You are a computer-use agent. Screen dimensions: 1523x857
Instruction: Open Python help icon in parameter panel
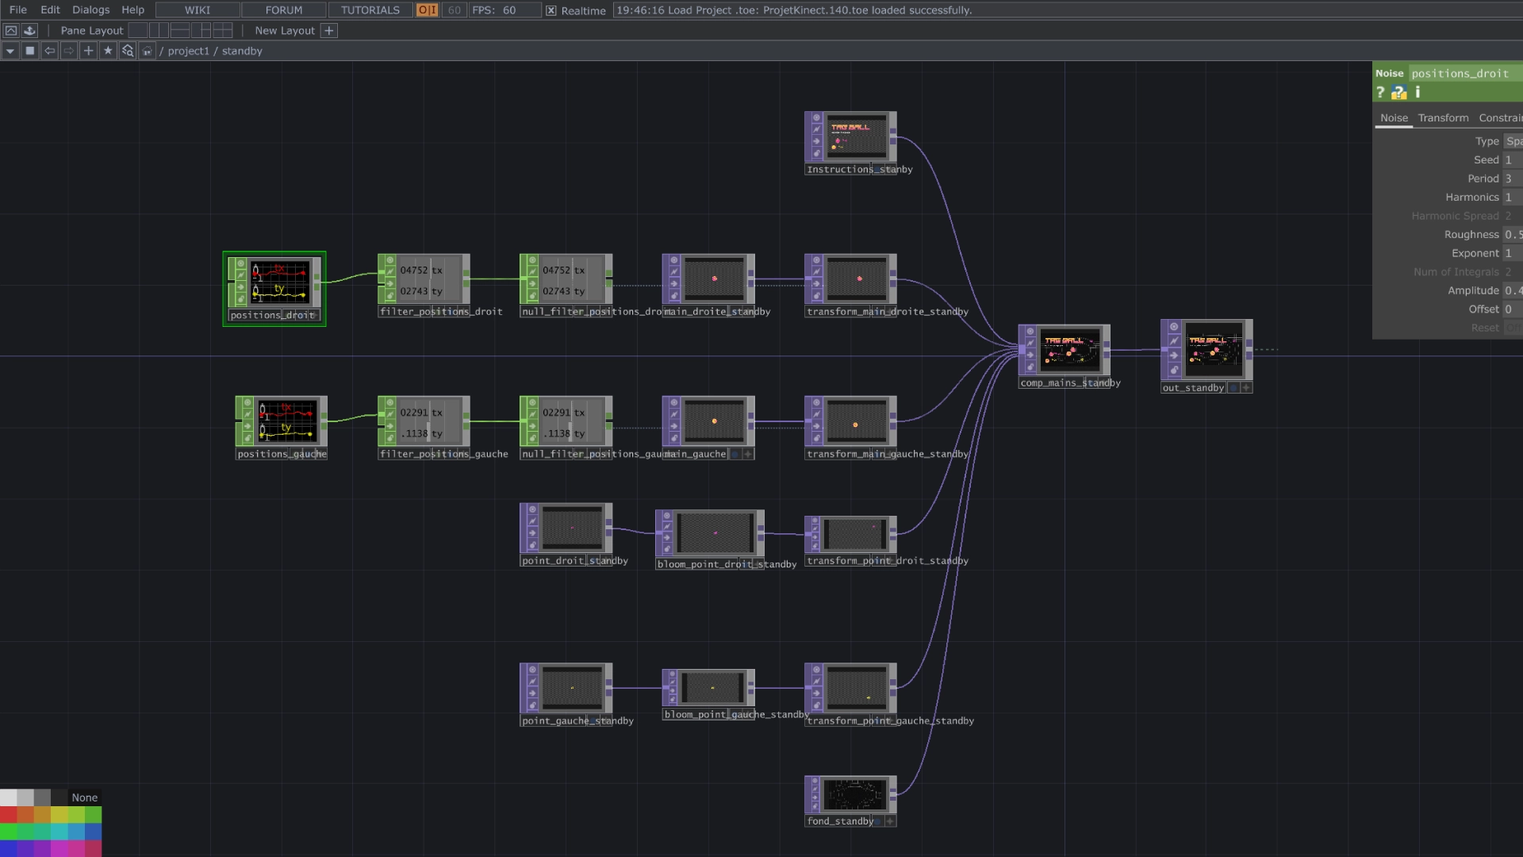[1398, 93]
